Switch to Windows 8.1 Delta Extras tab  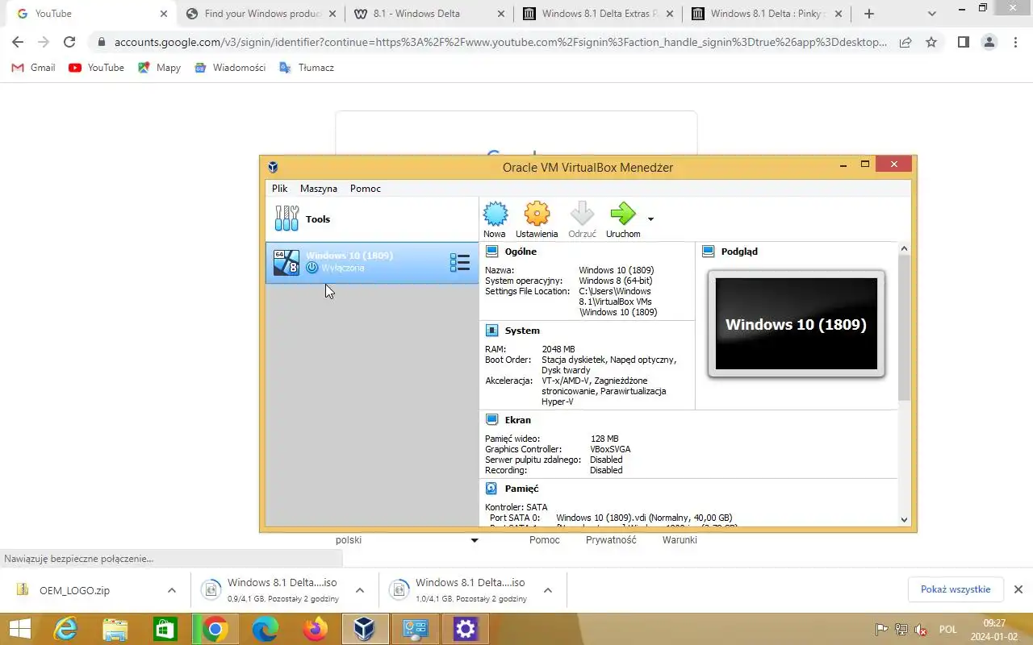click(597, 14)
